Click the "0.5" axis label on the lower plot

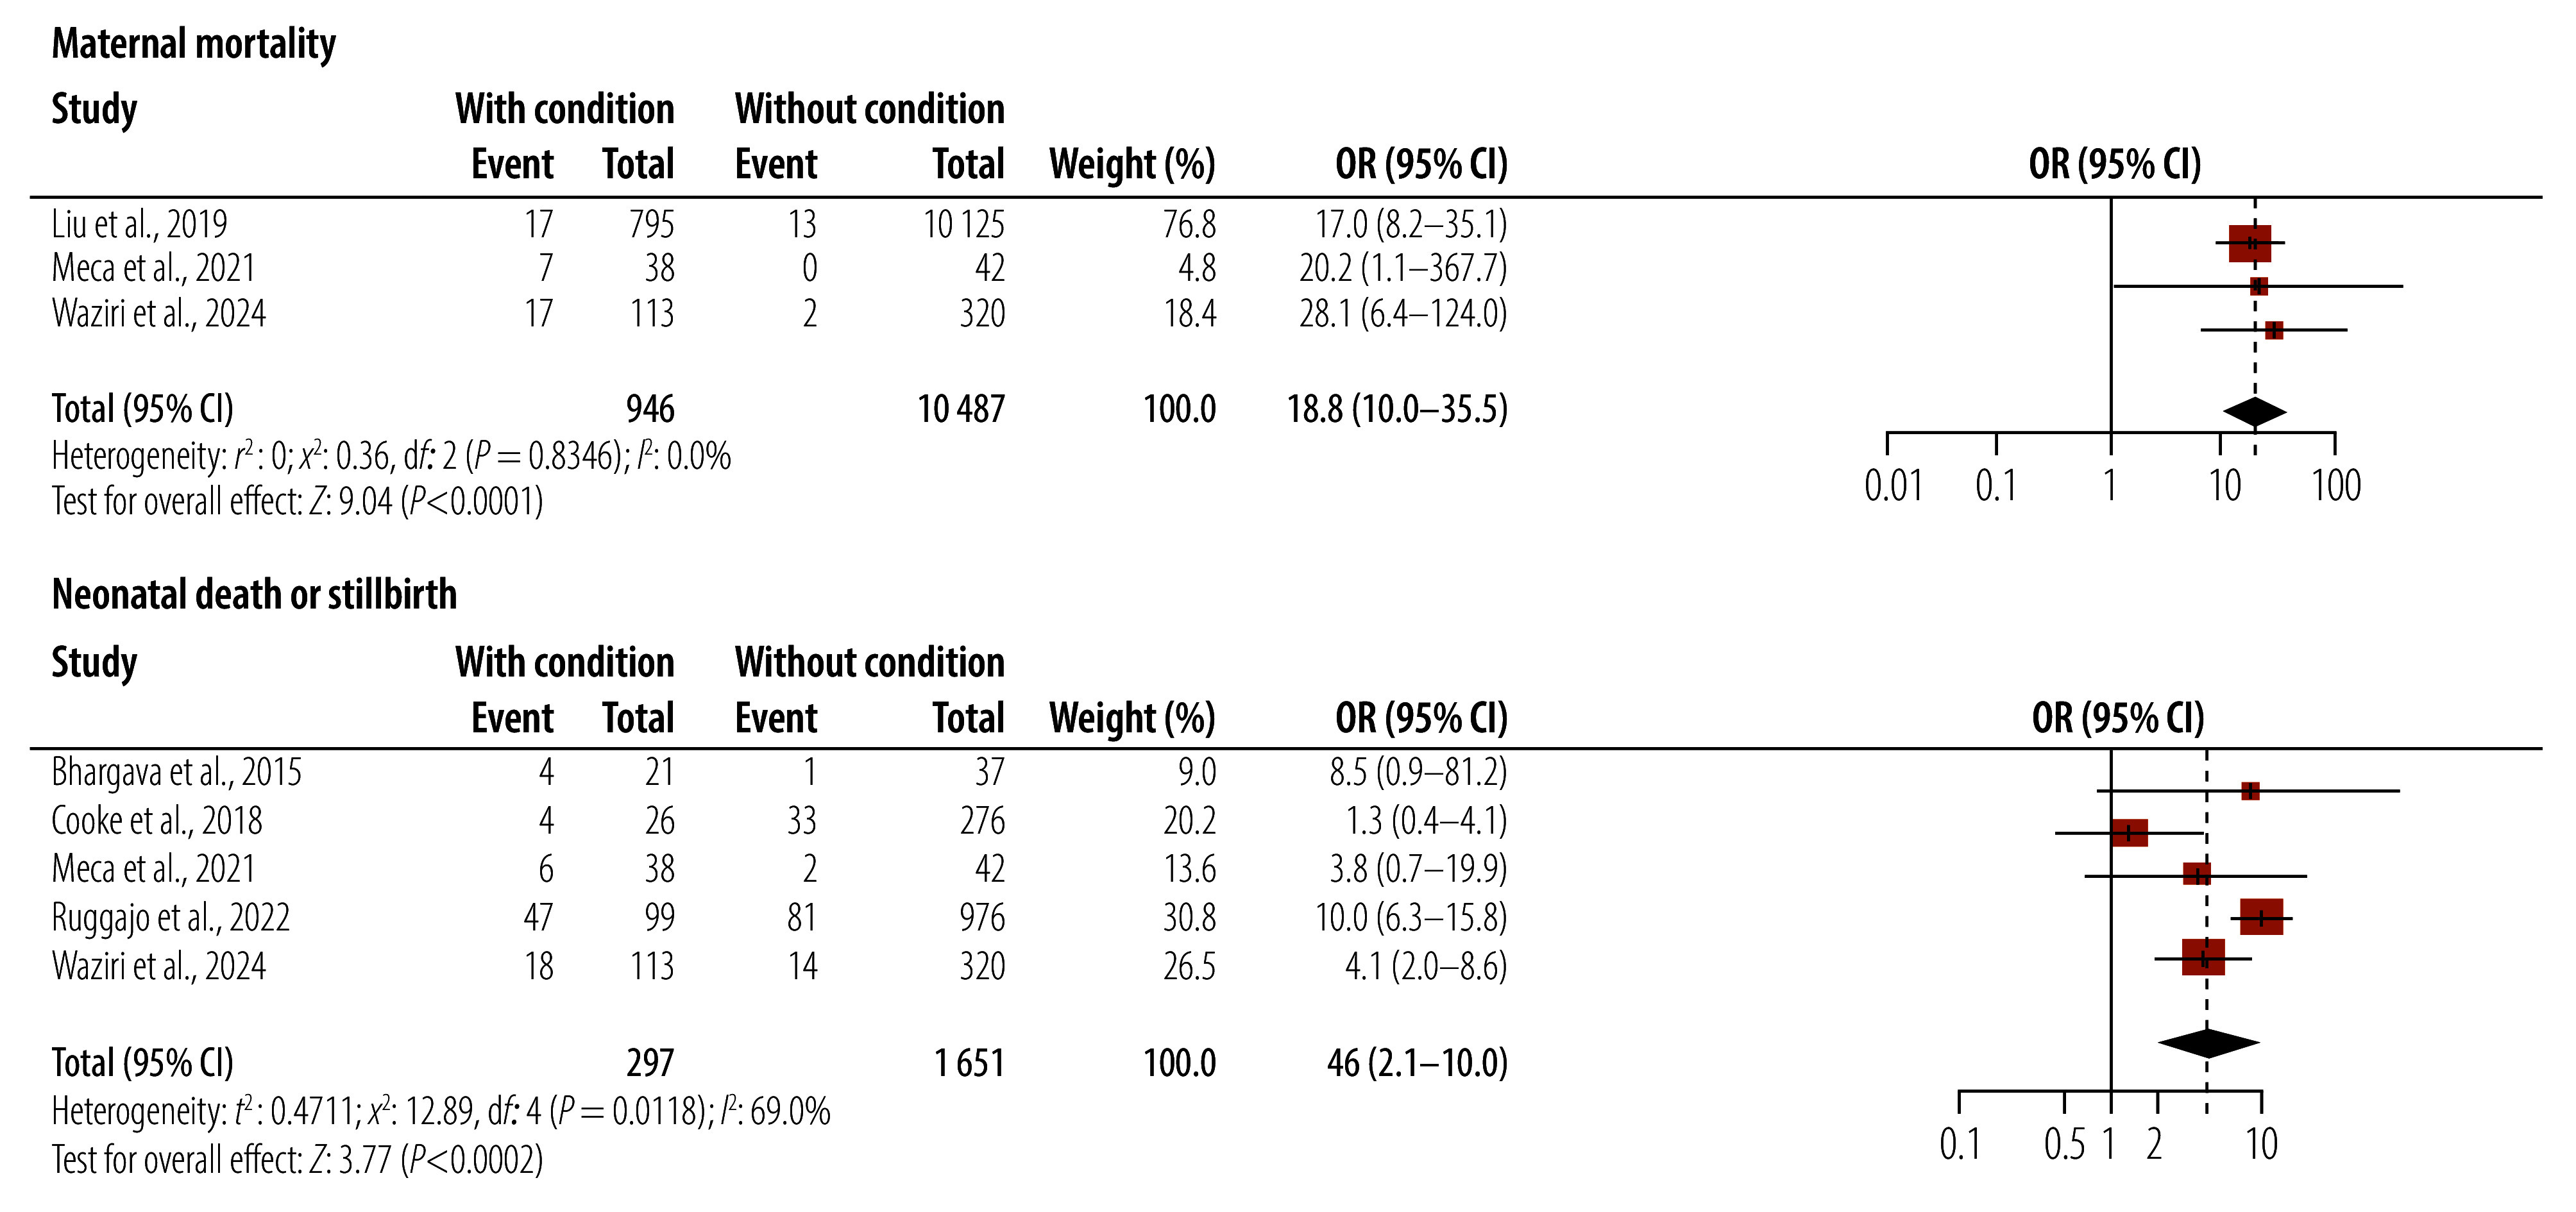point(2064,1144)
